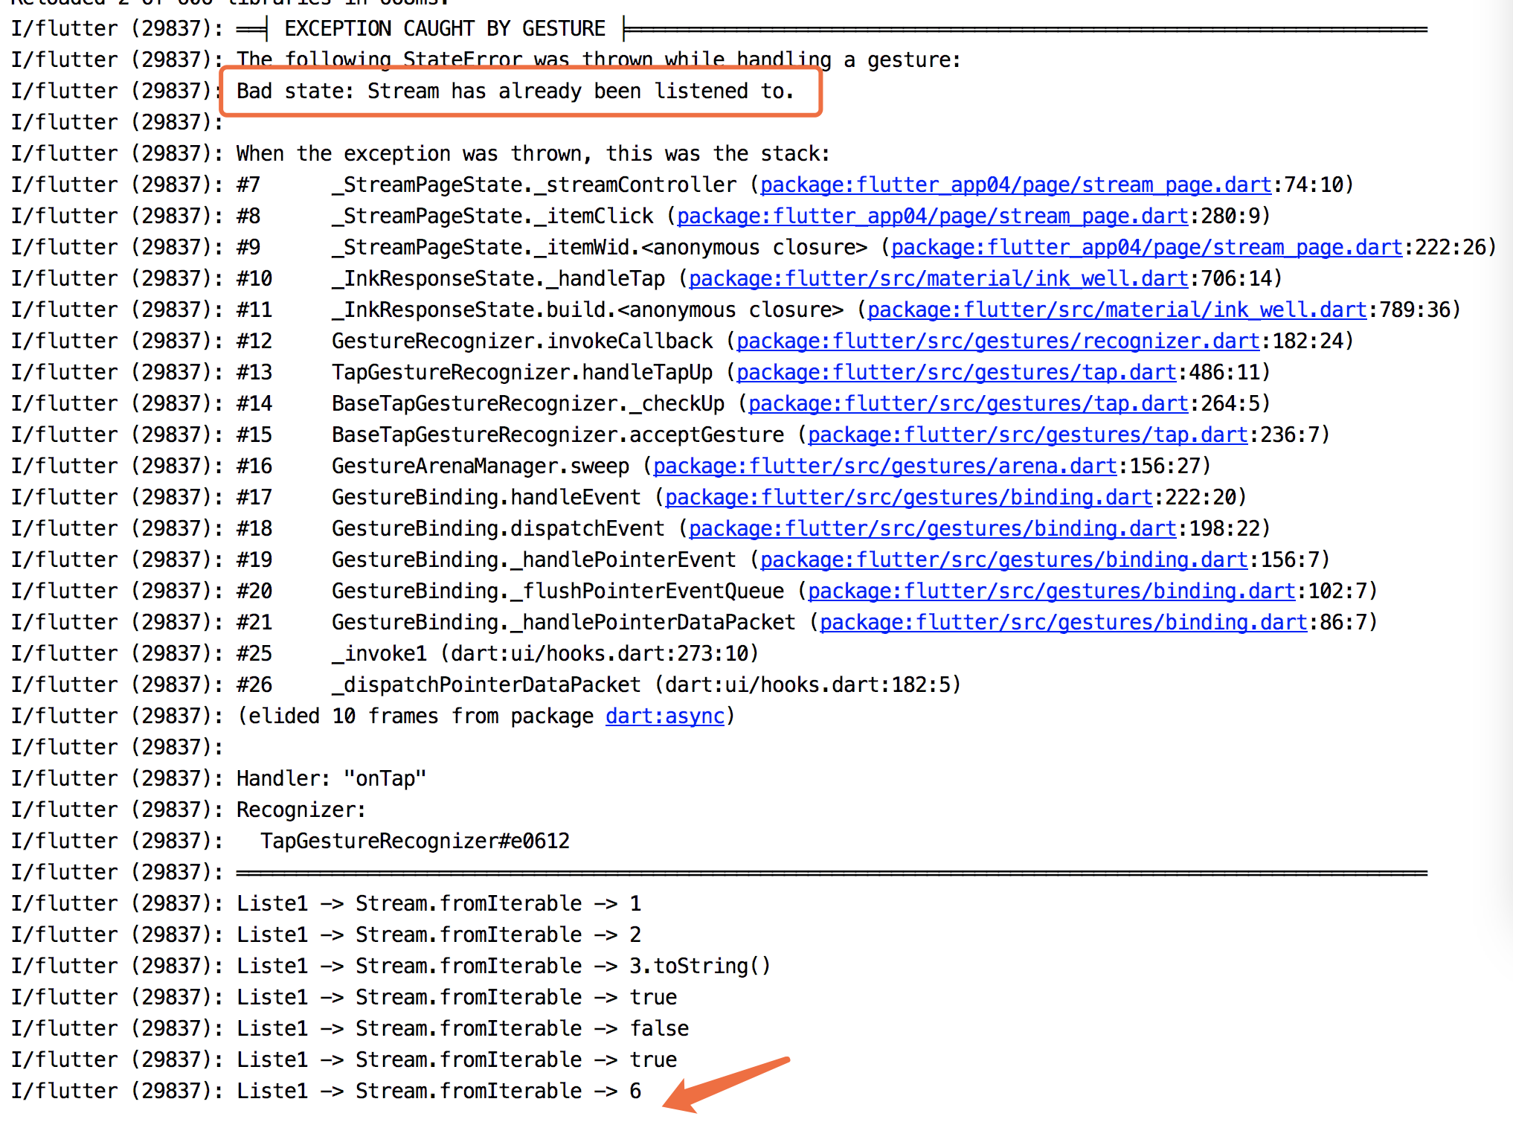Image resolution: width=1513 pixels, height=1122 pixels.
Task: Open ink_well.dart link at frame #11
Action: pos(1117,310)
